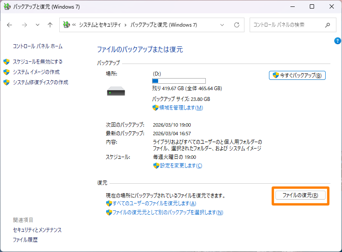Go up one folder level
Screen dimensions: 342x252
[x=50, y=25]
